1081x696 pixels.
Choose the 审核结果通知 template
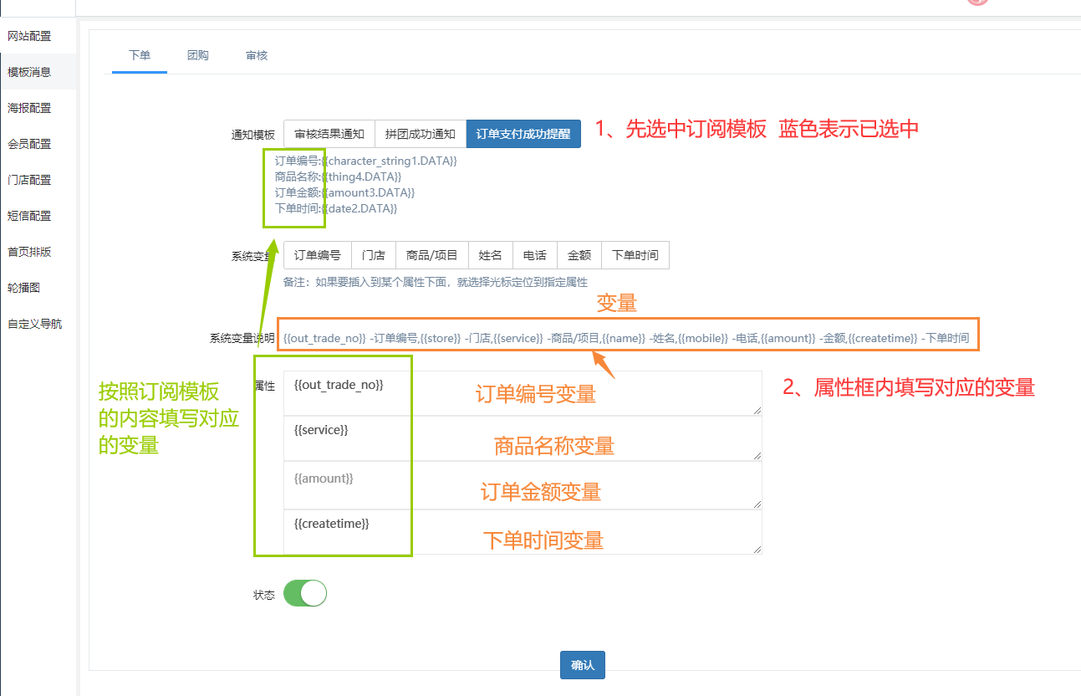coord(329,134)
